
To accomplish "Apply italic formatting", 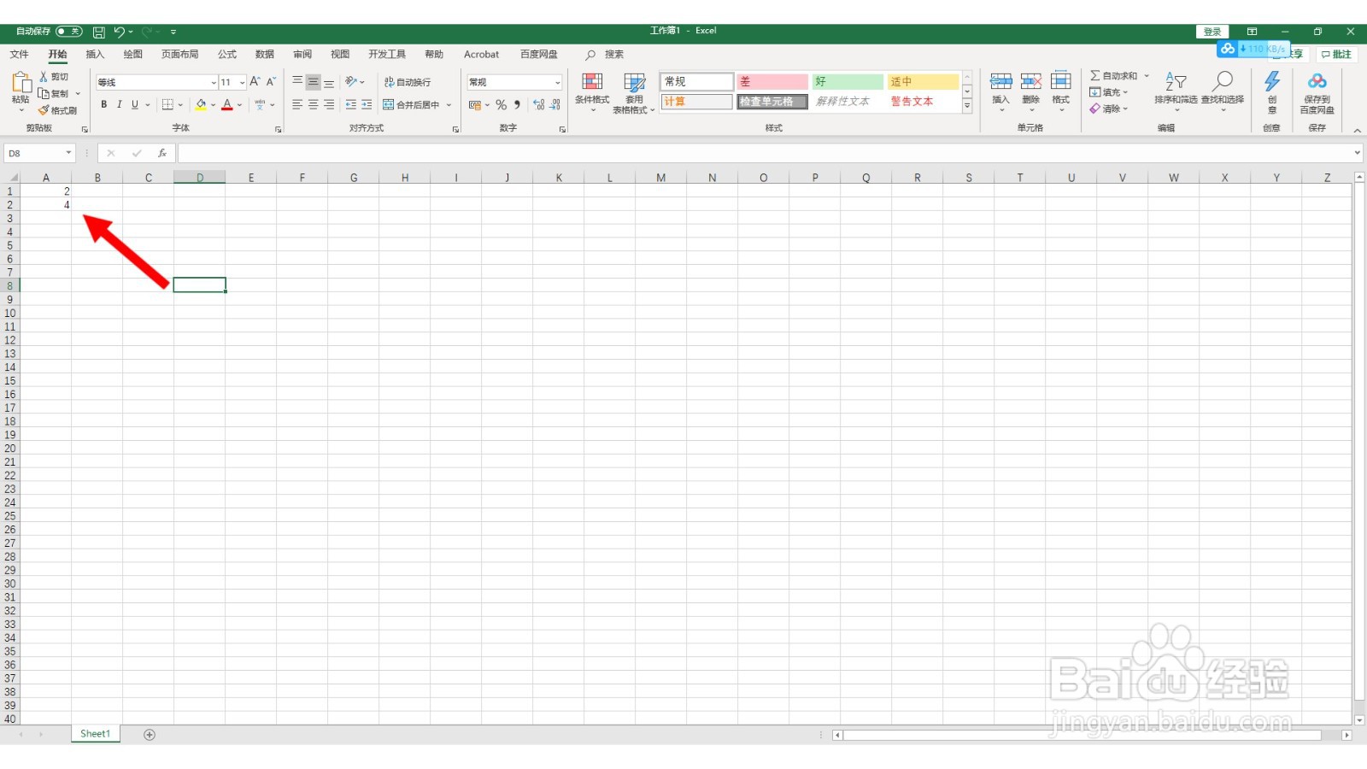I will 120,104.
